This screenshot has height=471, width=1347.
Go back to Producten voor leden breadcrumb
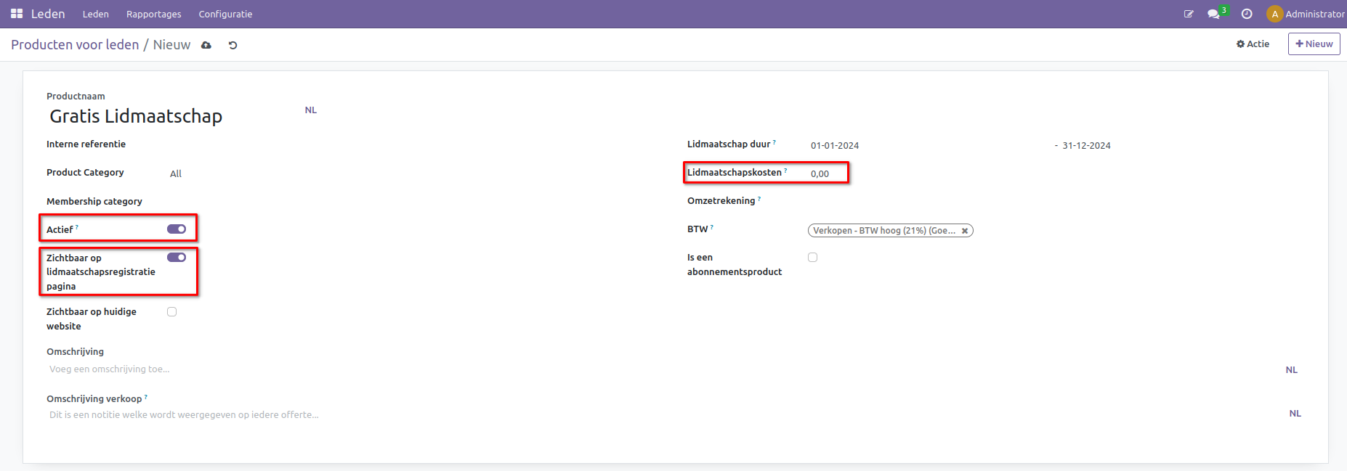(x=75, y=45)
